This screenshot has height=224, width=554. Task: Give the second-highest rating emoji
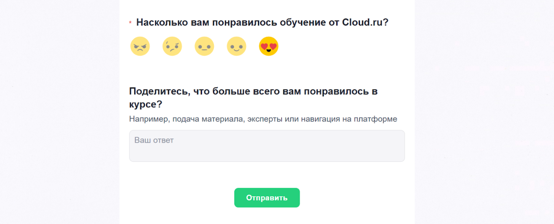click(236, 47)
